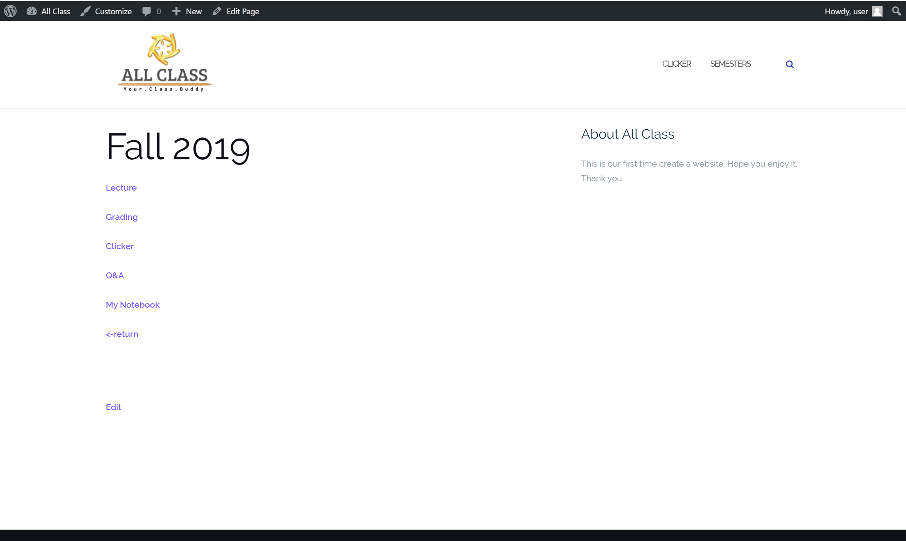Open the Clicker page link
The width and height of the screenshot is (906, 541).
(119, 246)
